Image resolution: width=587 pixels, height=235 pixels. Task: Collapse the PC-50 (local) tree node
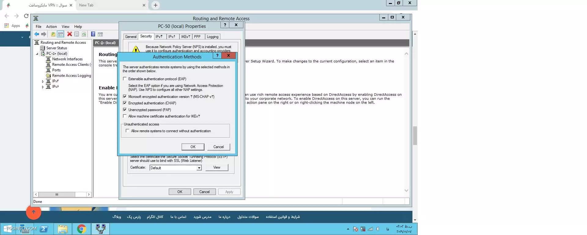[x=37, y=54]
